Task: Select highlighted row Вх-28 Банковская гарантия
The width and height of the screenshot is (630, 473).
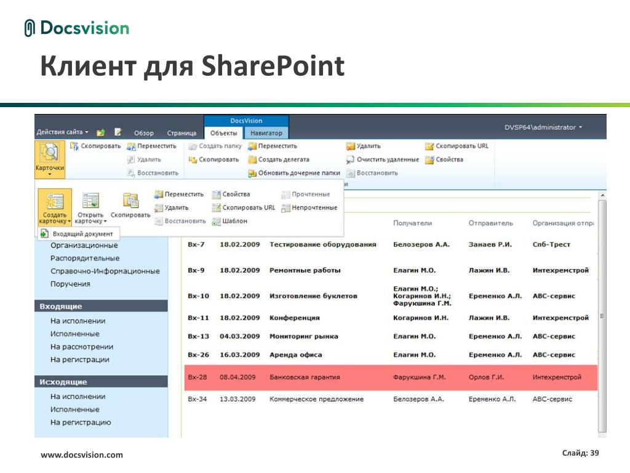Action: 391,378
